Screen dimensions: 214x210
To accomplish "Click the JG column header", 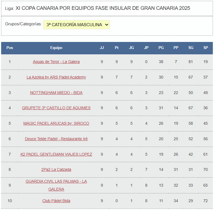I will [x=131, y=48].
